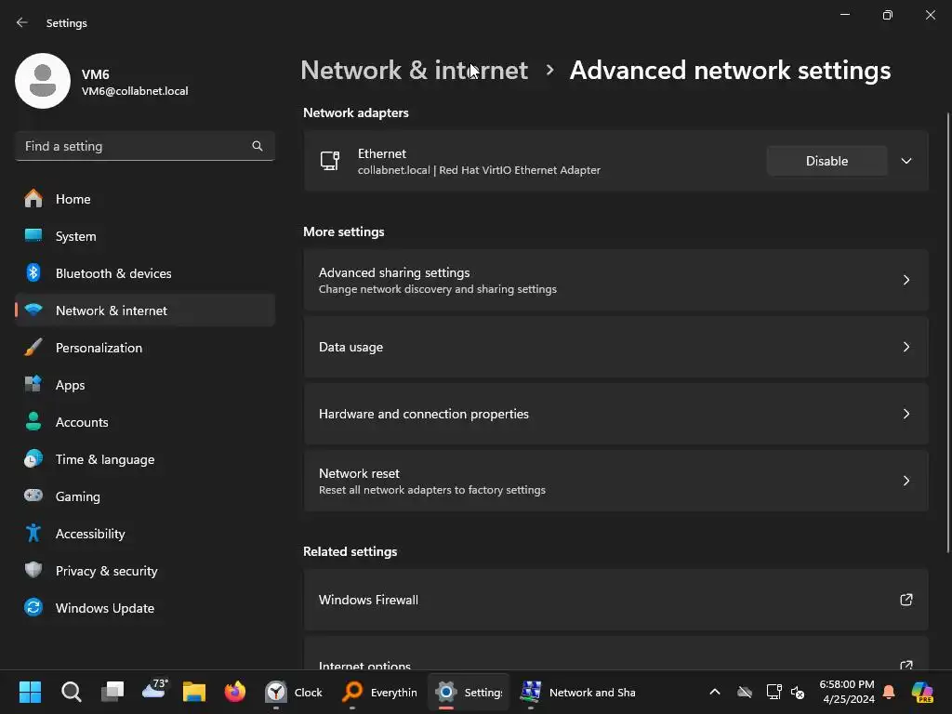
Task: Click the search magnifier in Find a setting
Action: [258, 146]
